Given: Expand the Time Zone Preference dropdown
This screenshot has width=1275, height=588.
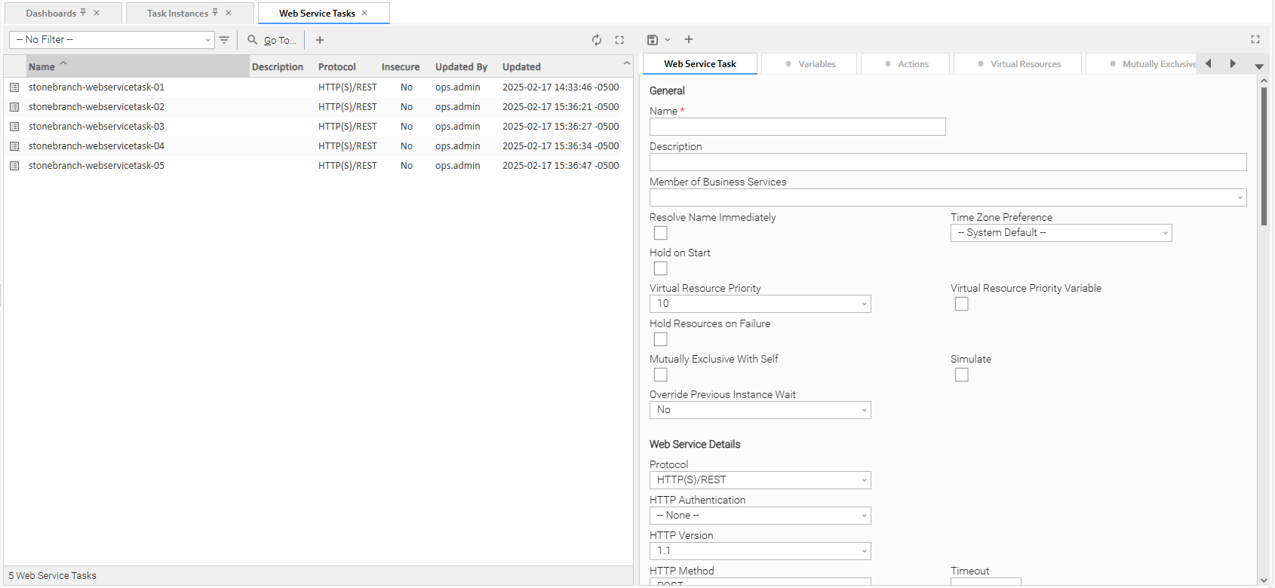Looking at the screenshot, I should click(x=1061, y=233).
